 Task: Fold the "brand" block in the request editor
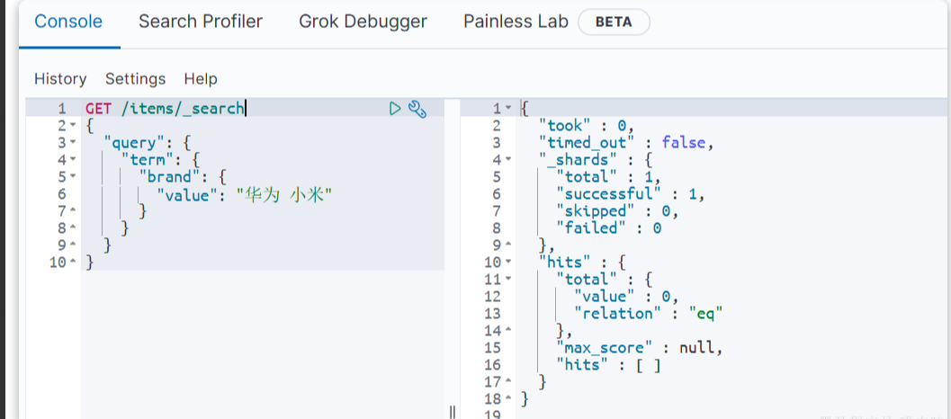(x=73, y=177)
